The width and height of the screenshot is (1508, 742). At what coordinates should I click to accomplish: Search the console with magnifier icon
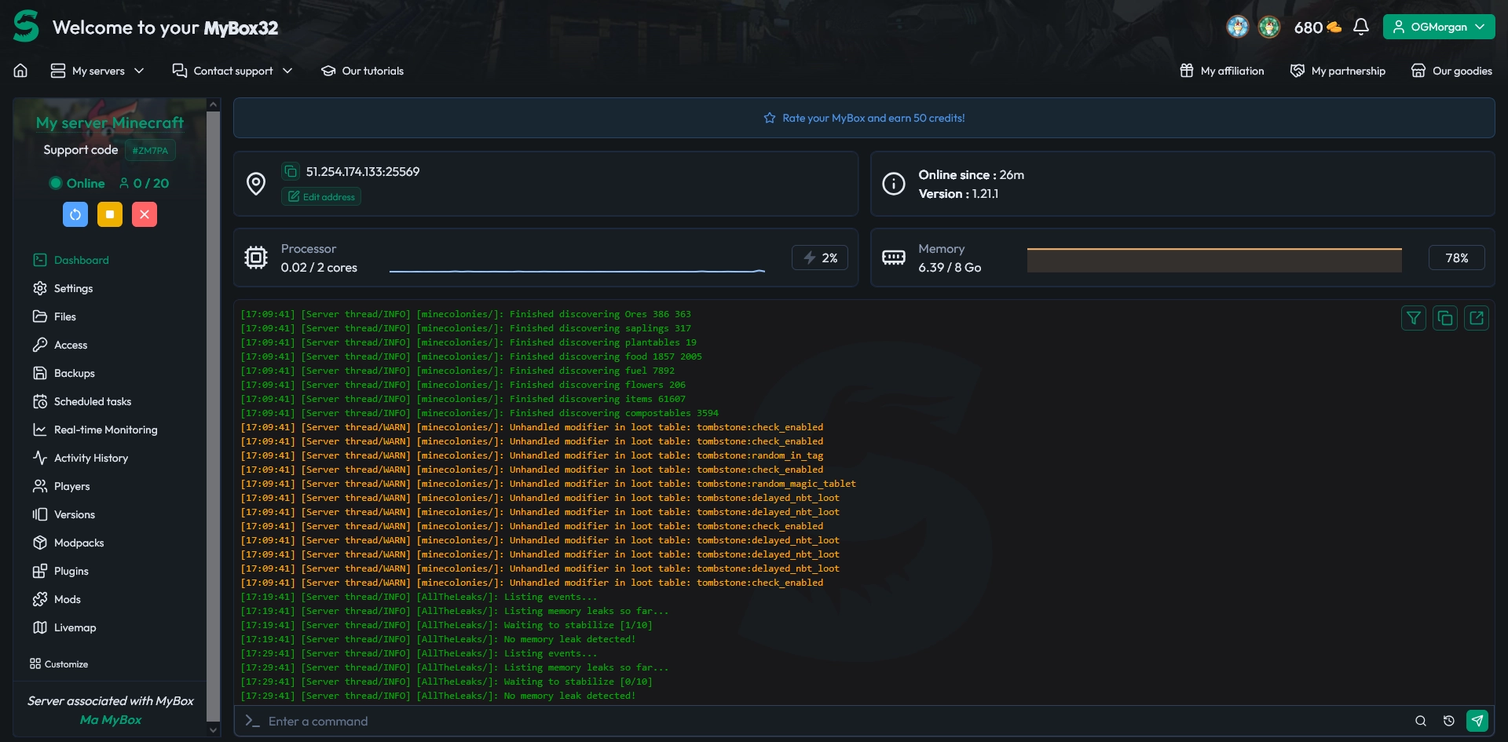pos(1420,721)
